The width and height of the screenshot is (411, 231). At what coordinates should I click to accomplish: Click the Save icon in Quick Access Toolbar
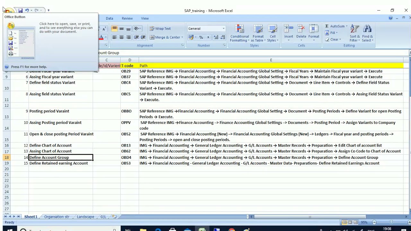(x=20, y=11)
